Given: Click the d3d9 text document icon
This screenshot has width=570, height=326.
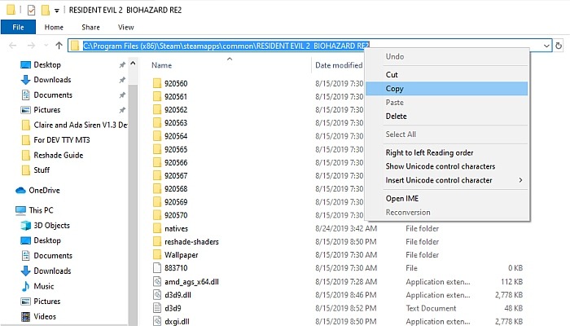Looking at the screenshot, I should pos(157,308).
